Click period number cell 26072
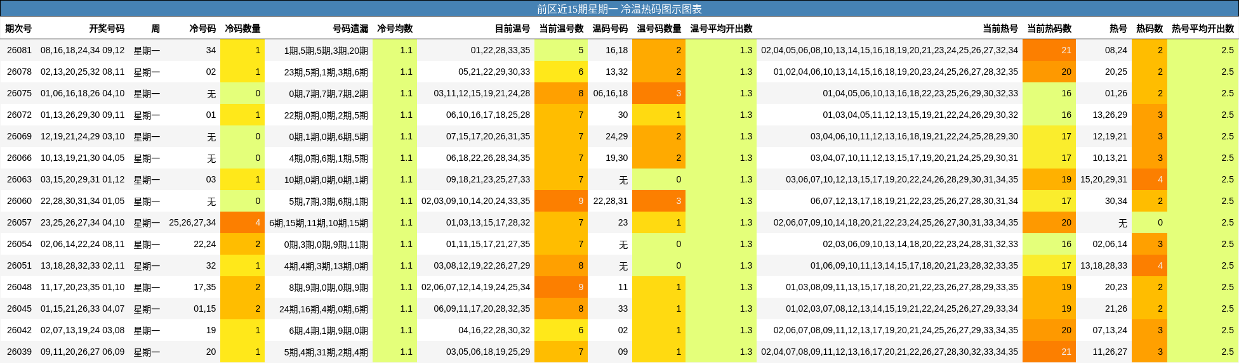The height and width of the screenshot is (363, 1239). coord(19,115)
